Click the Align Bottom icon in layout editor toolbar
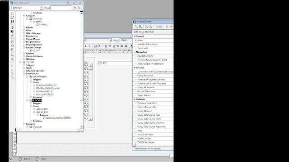 click(126, 46)
